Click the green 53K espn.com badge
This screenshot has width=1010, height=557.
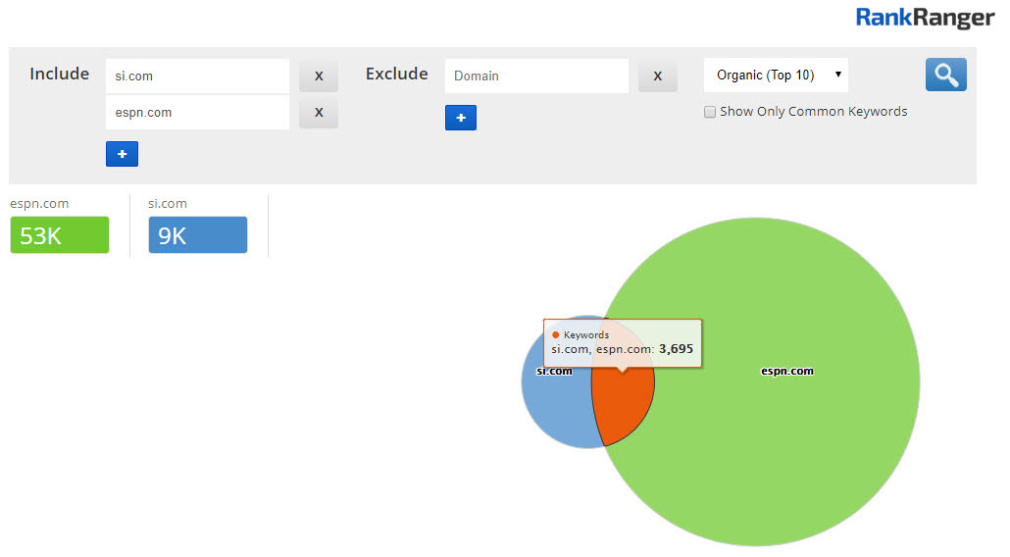(60, 235)
